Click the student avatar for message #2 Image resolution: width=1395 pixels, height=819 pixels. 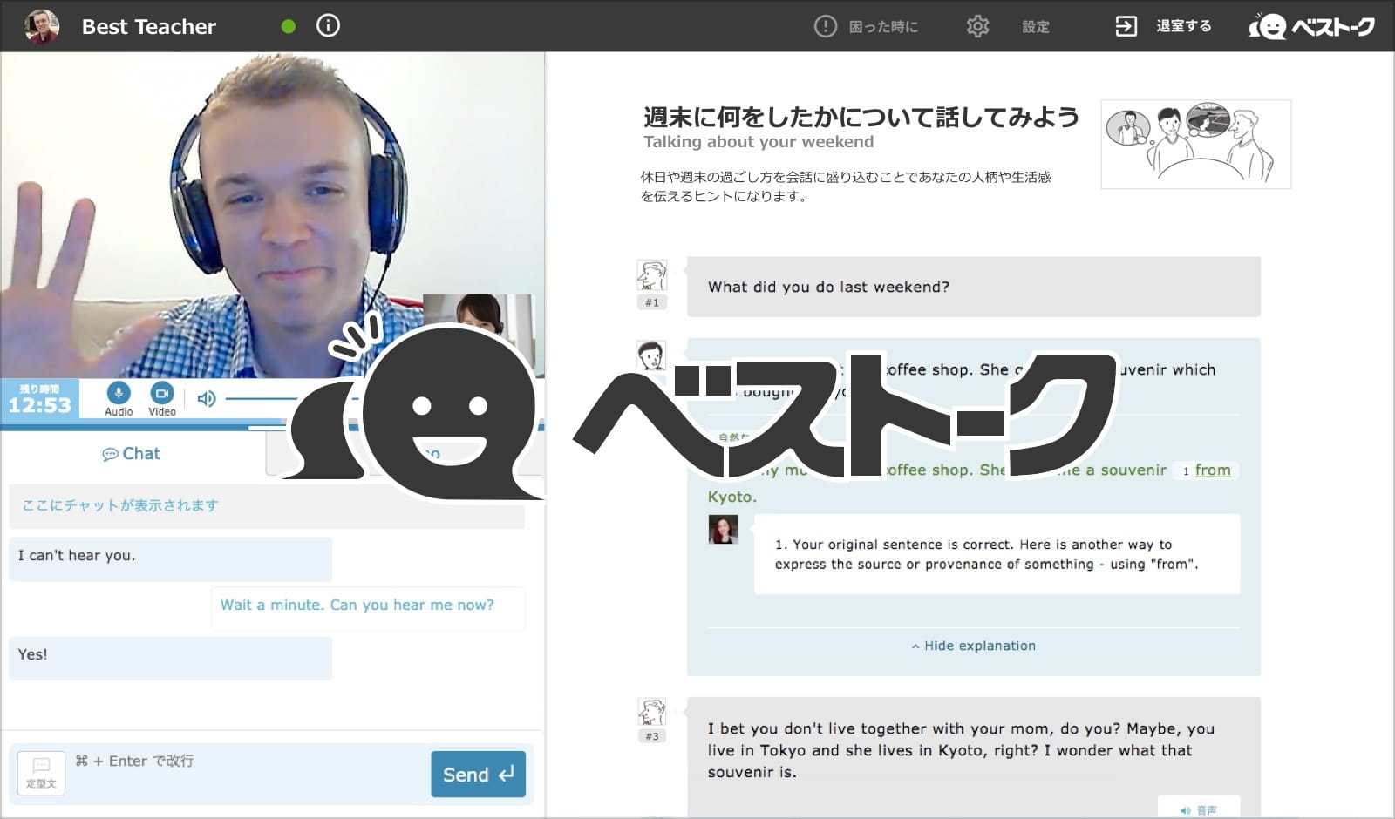(x=651, y=356)
